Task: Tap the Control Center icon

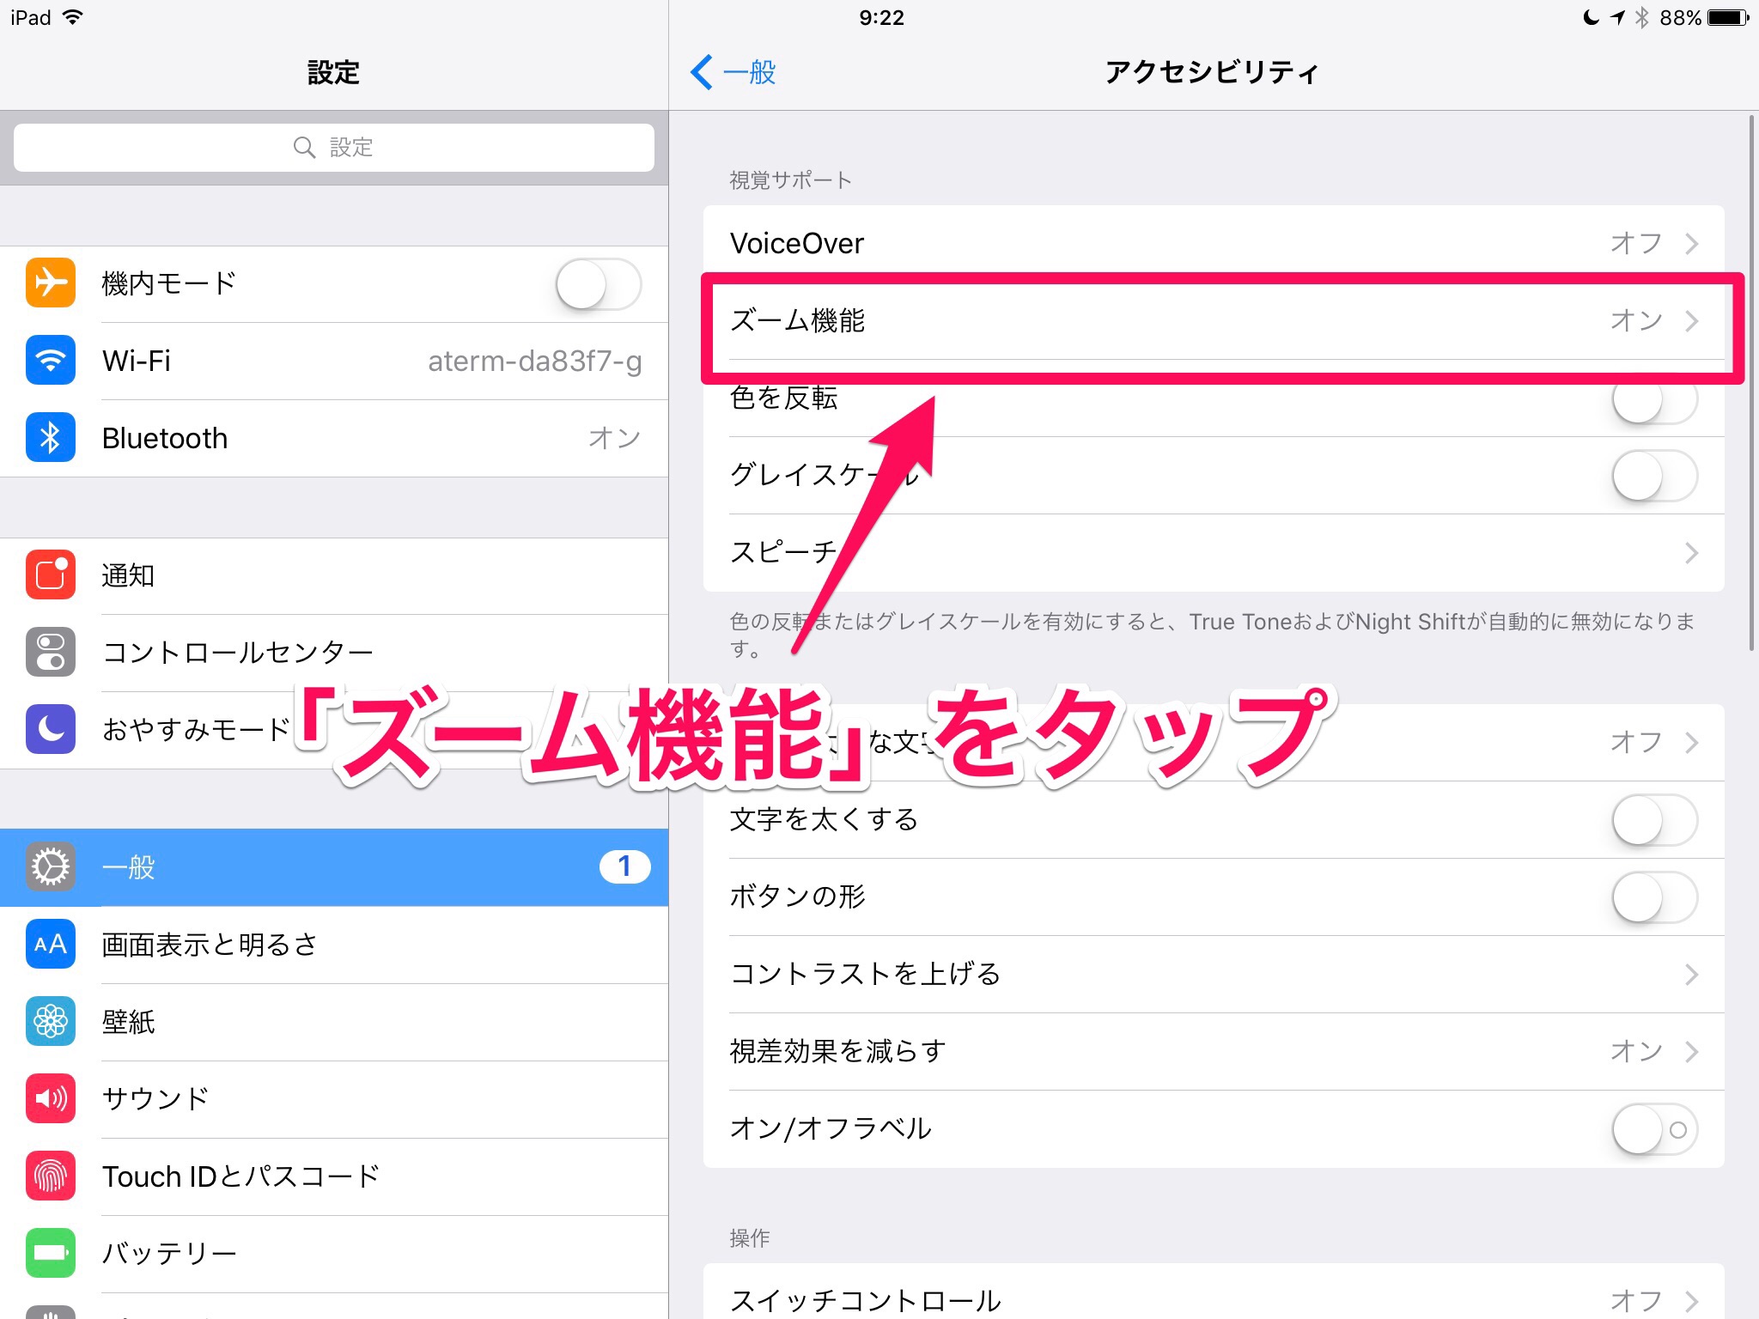Action: point(51,652)
